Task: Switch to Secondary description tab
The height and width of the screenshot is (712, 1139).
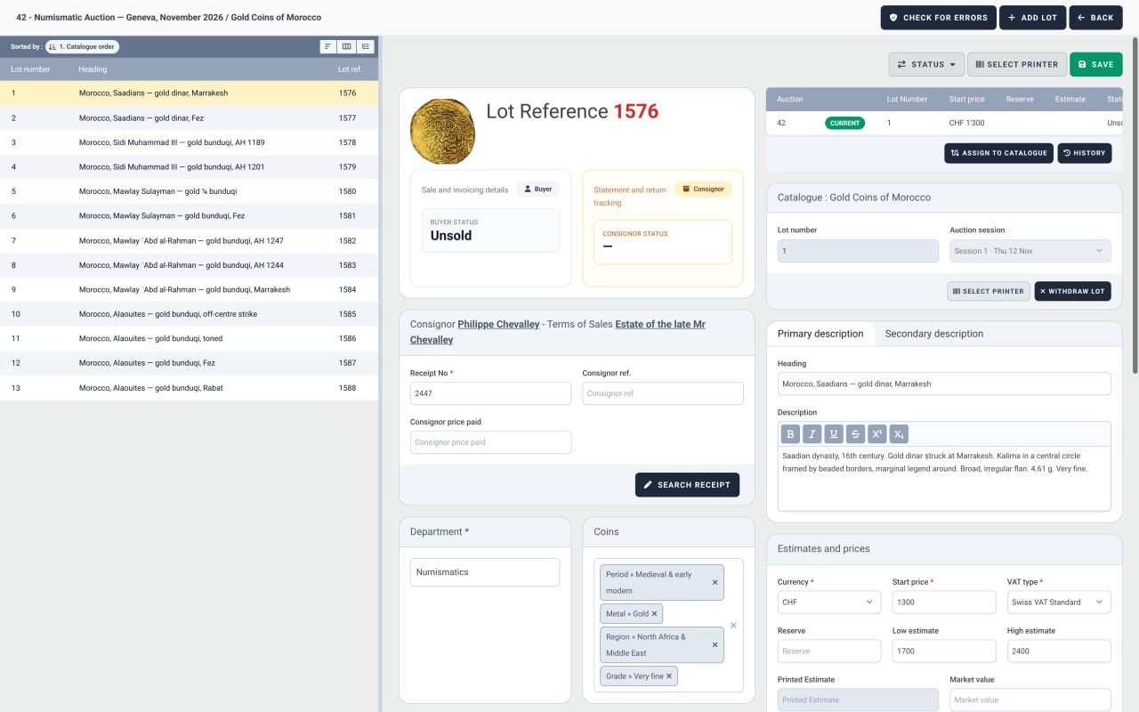Action: click(x=933, y=334)
